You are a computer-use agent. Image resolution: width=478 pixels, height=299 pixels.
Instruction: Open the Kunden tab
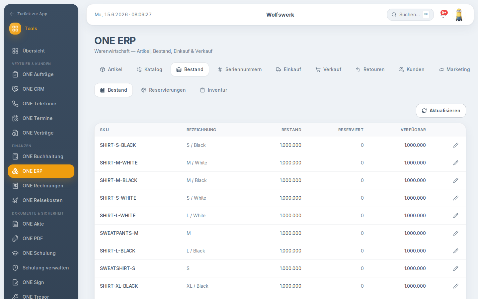click(x=412, y=69)
